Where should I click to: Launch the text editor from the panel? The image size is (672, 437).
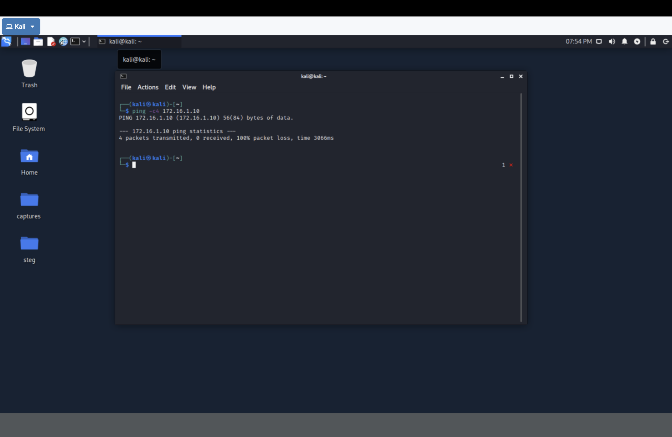point(51,42)
